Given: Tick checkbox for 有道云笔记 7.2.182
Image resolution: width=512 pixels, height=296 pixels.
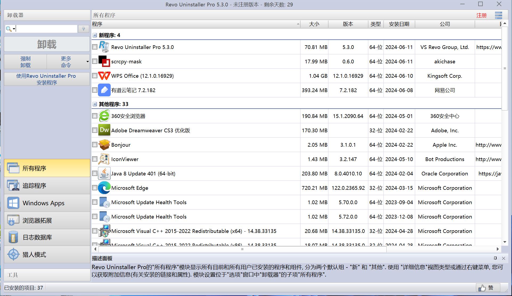Looking at the screenshot, I should point(94,90).
